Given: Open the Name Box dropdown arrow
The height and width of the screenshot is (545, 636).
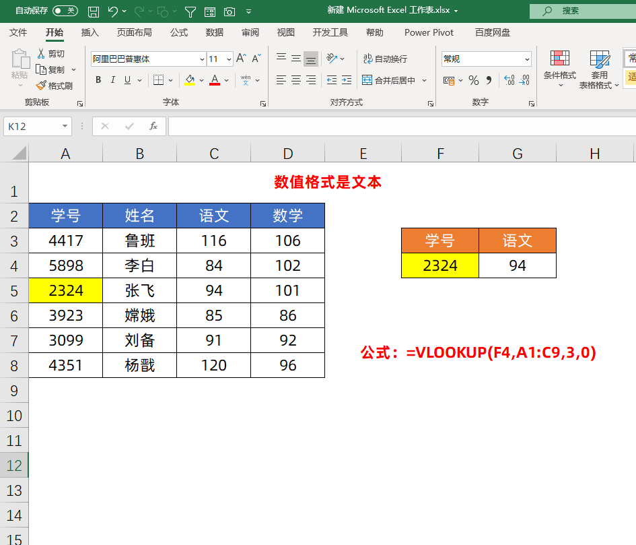Looking at the screenshot, I should [65, 126].
